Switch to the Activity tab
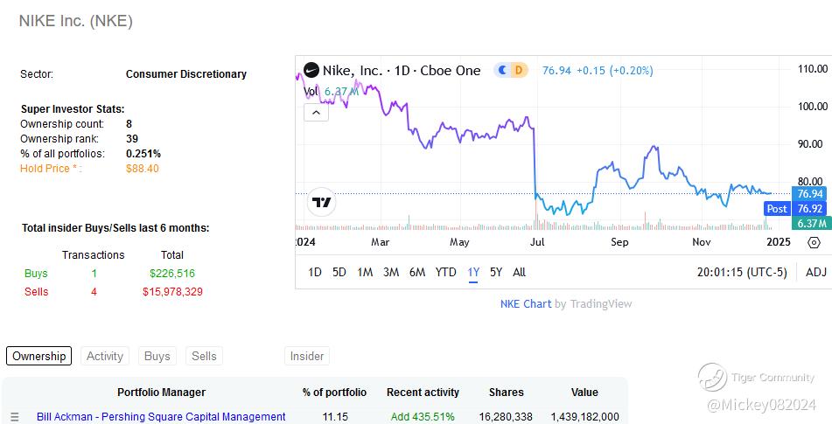832x424 pixels. pyautogui.click(x=105, y=356)
